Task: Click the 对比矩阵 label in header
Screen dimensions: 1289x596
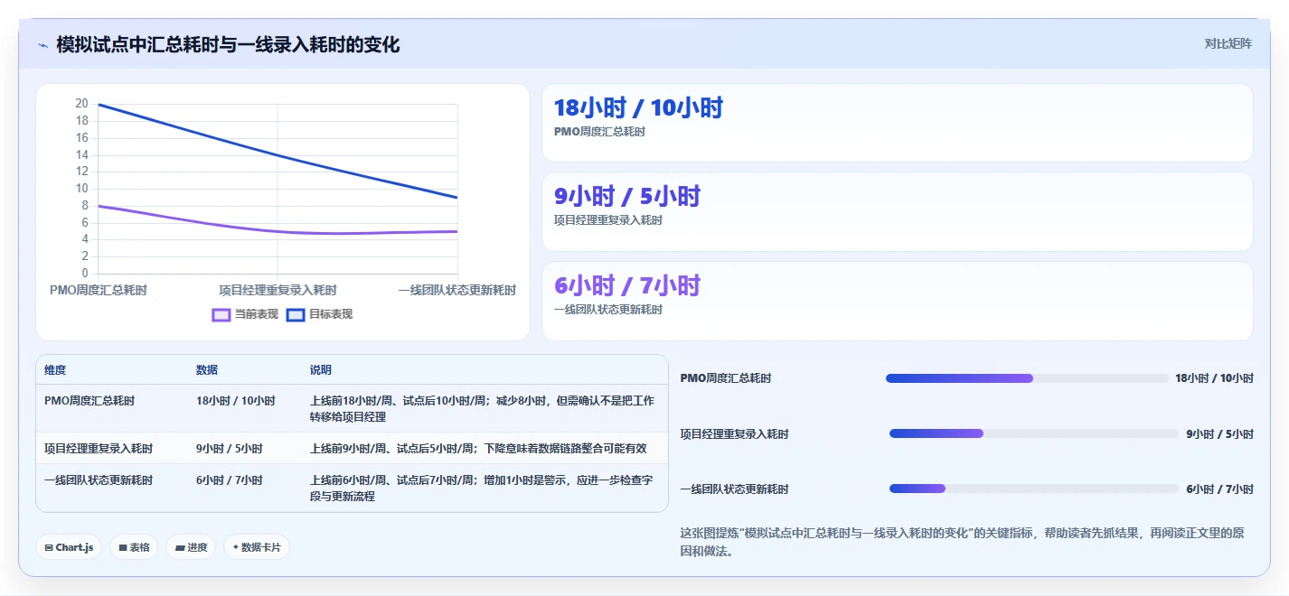Action: (x=1228, y=43)
